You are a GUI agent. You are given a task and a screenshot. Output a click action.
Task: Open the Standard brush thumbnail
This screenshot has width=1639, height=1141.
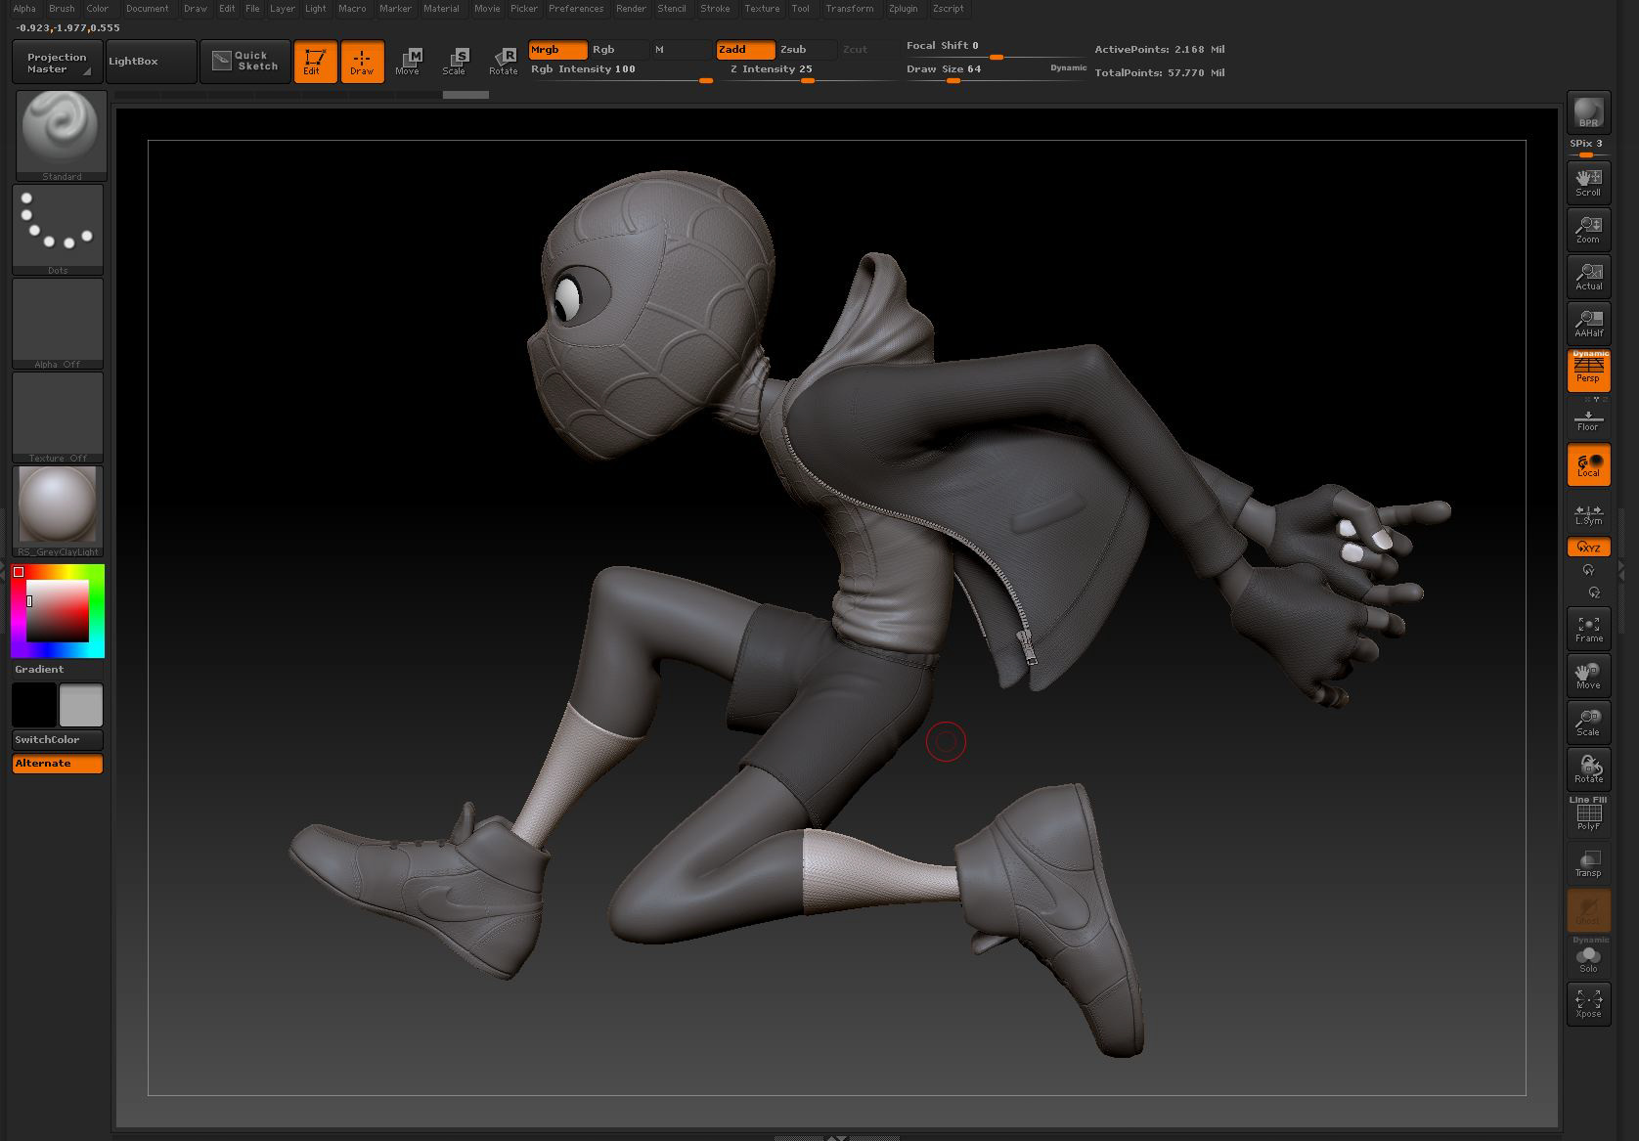(61, 136)
